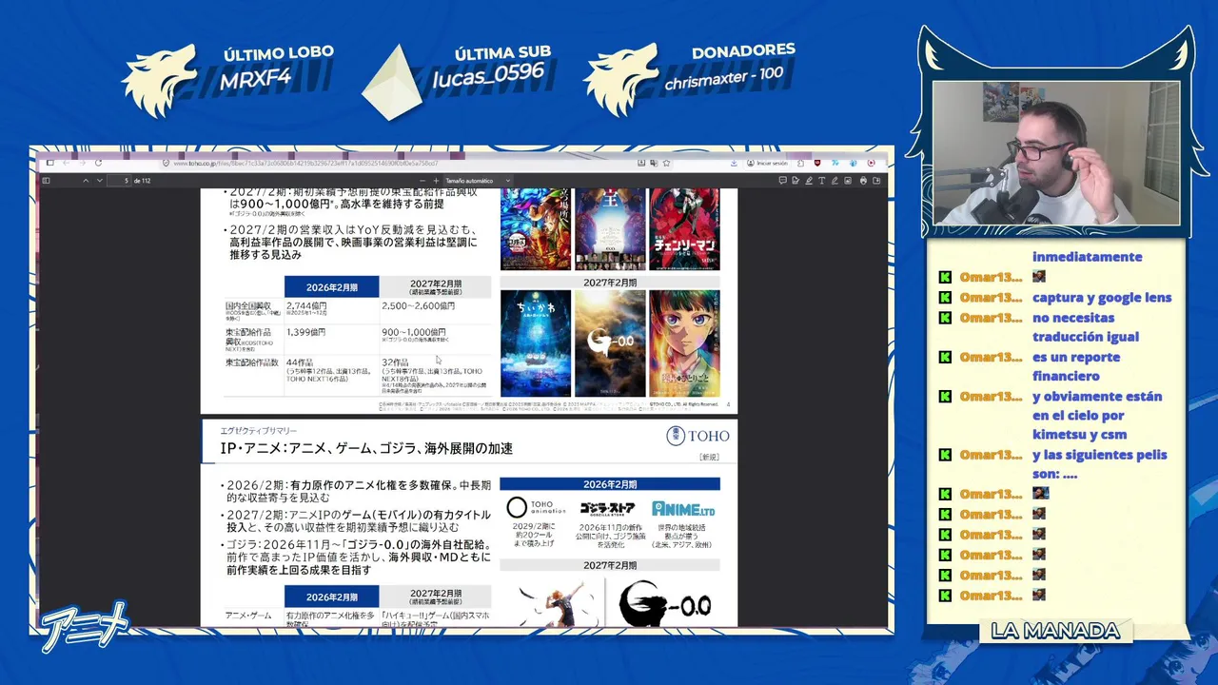Click the LA MANADA label
Screen dimensions: 1218x685
pyautogui.click(x=1055, y=631)
